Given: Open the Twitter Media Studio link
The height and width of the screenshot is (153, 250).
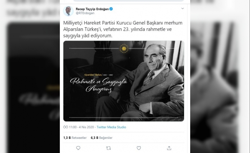Looking at the screenshot, I should point(111,127).
